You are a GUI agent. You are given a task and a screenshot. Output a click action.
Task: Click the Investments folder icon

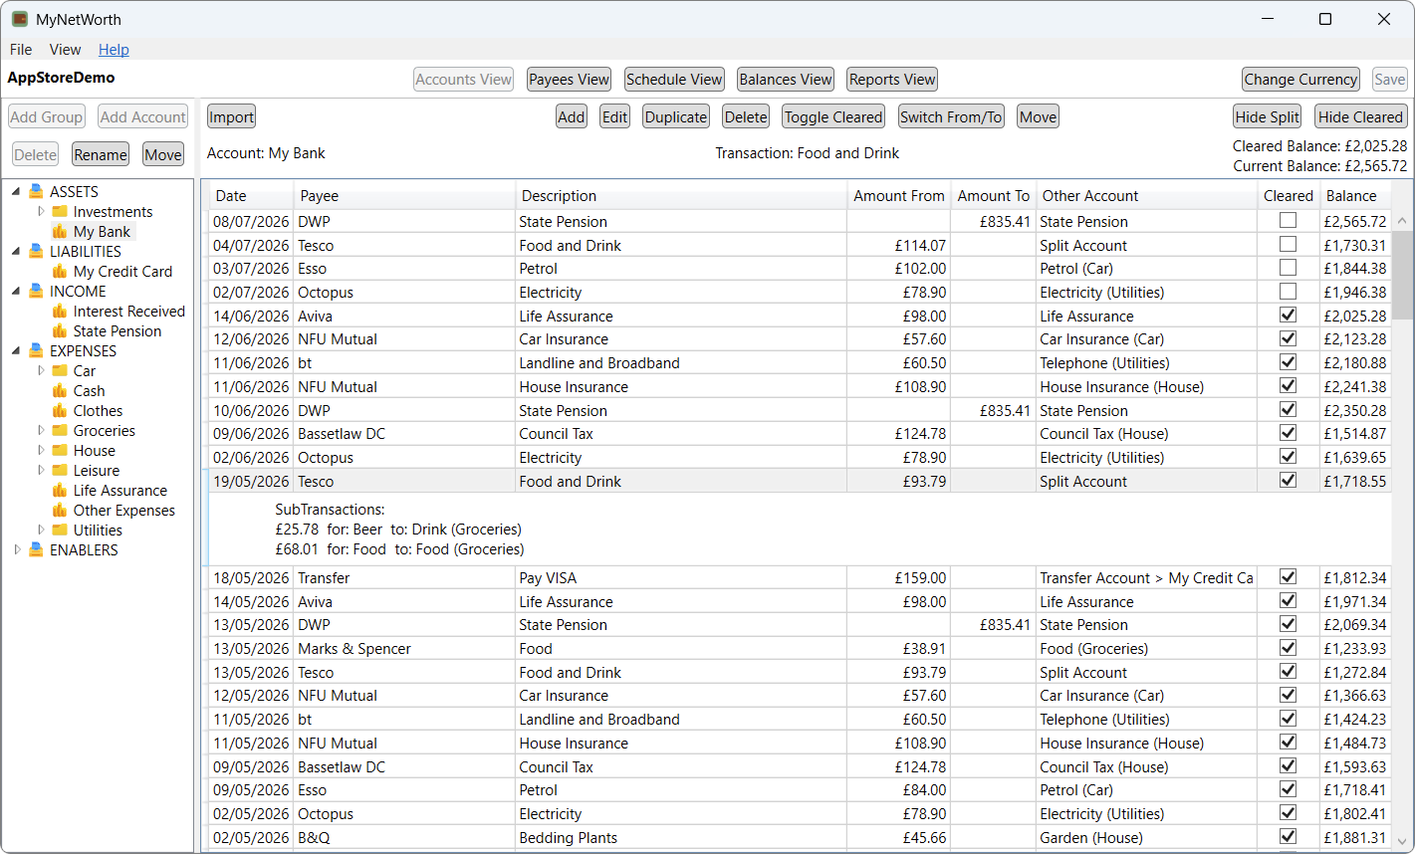tap(60, 211)
